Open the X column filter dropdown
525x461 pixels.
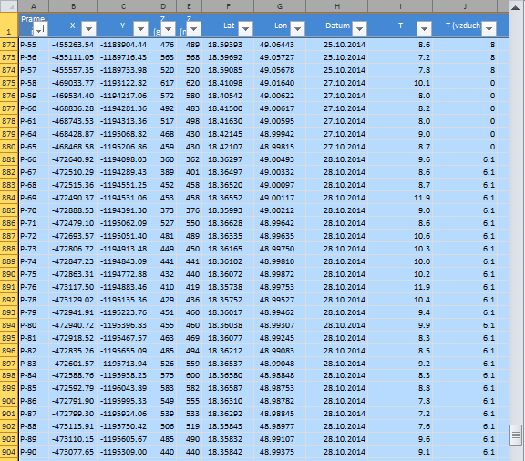(88, 29)
